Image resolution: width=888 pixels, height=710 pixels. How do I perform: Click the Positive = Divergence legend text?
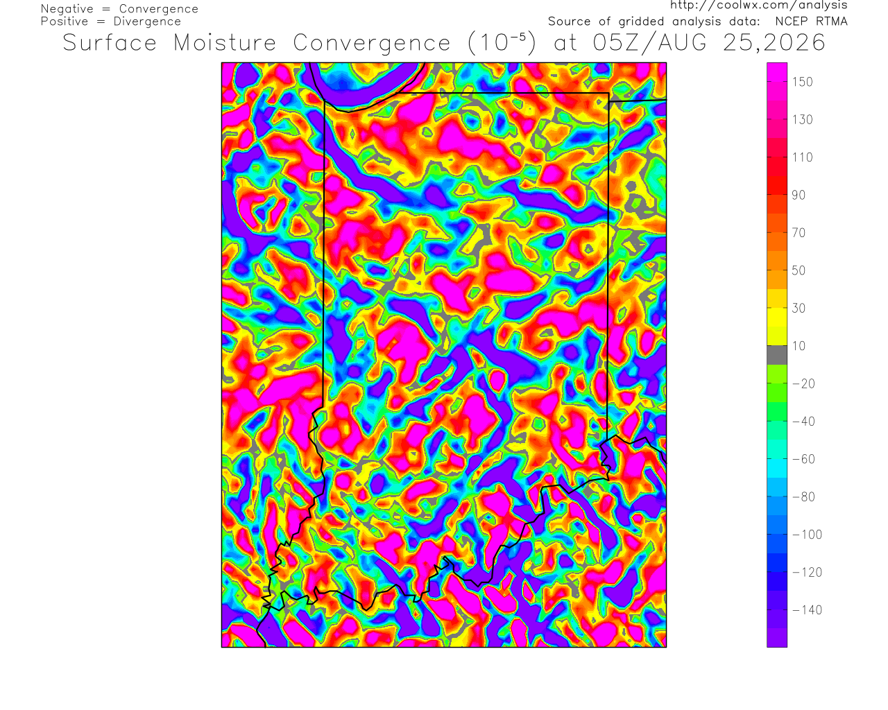coord(111,21)
